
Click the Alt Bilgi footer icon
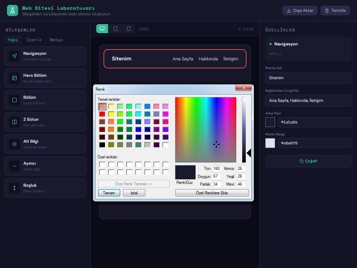(x=14, y=144)
